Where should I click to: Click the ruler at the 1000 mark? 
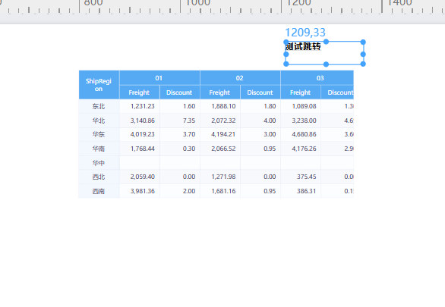(181, 7)
